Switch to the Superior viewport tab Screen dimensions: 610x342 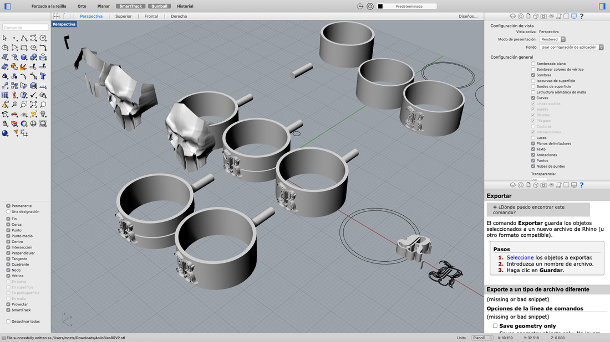pos(123,16)
